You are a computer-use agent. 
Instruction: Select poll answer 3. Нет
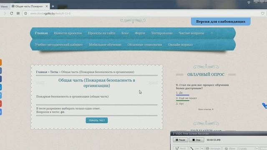tap(180, 104)
